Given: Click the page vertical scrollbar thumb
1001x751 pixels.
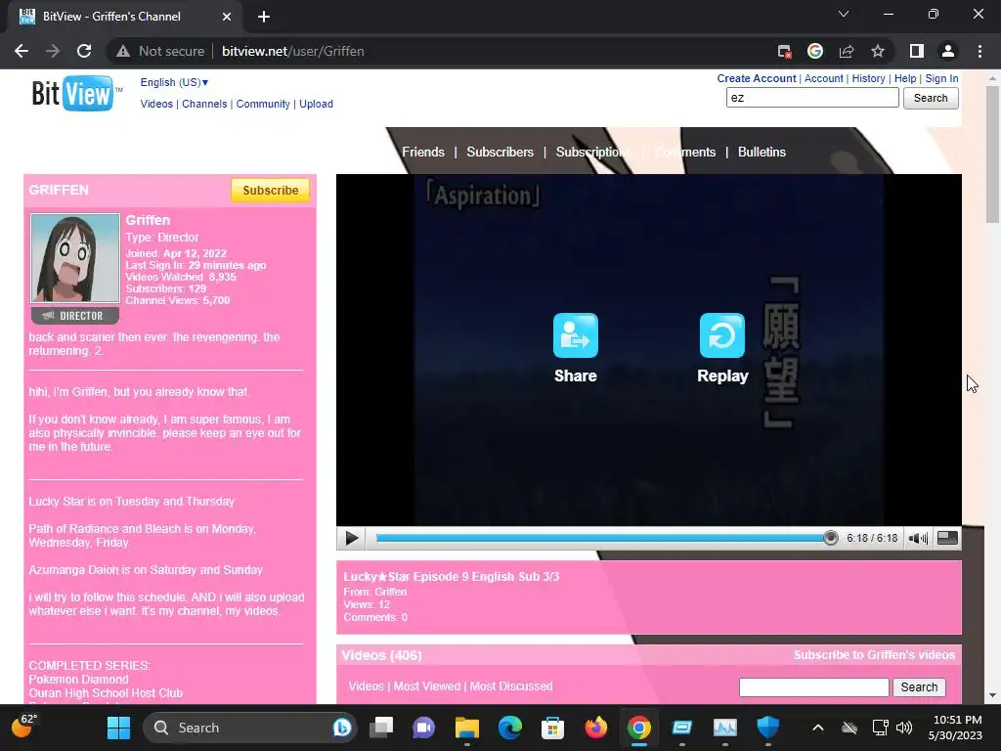Looking at the screenshot, I should (x=992, y=154).
